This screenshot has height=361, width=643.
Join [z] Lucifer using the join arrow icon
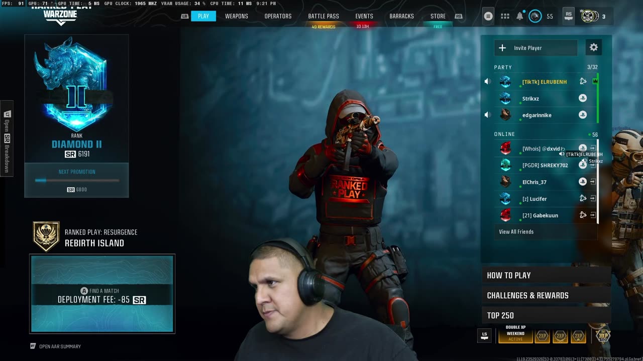[593, 199]
